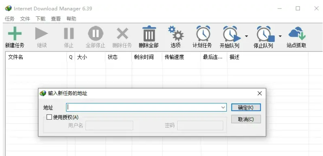Enable the 使用授权 checkbox

49,117
